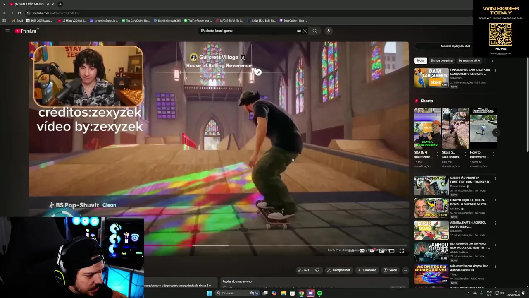Viewport: 529px width, 298px height.
Task: Open more actions ellipsis under video
Action: pyautogui.click(x=405, y=270)
